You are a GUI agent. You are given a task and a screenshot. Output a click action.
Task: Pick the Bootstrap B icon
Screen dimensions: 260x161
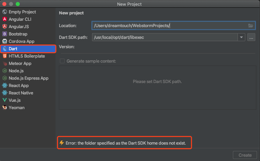tap(5, 34)
